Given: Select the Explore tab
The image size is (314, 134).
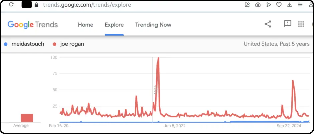Looking at the screenshot, I should tap(114, 25).
